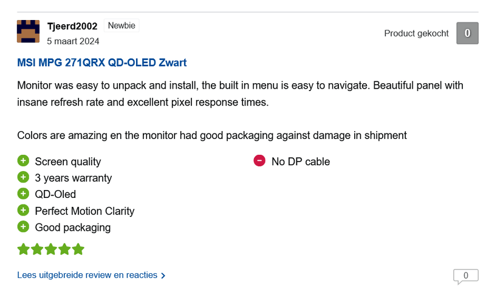The height and width of the screenshot is (289, 486).
Task: Click the 5 maart 2024 date
Action: tap(73, 41)
